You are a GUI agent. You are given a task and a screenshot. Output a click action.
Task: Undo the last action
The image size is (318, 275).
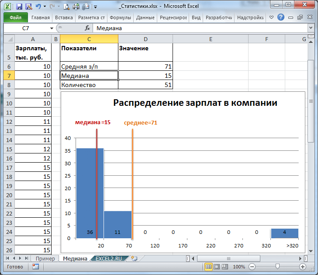[38, 7]
